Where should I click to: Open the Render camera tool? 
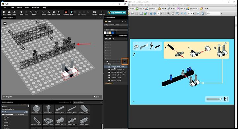(x=95, y=13)
